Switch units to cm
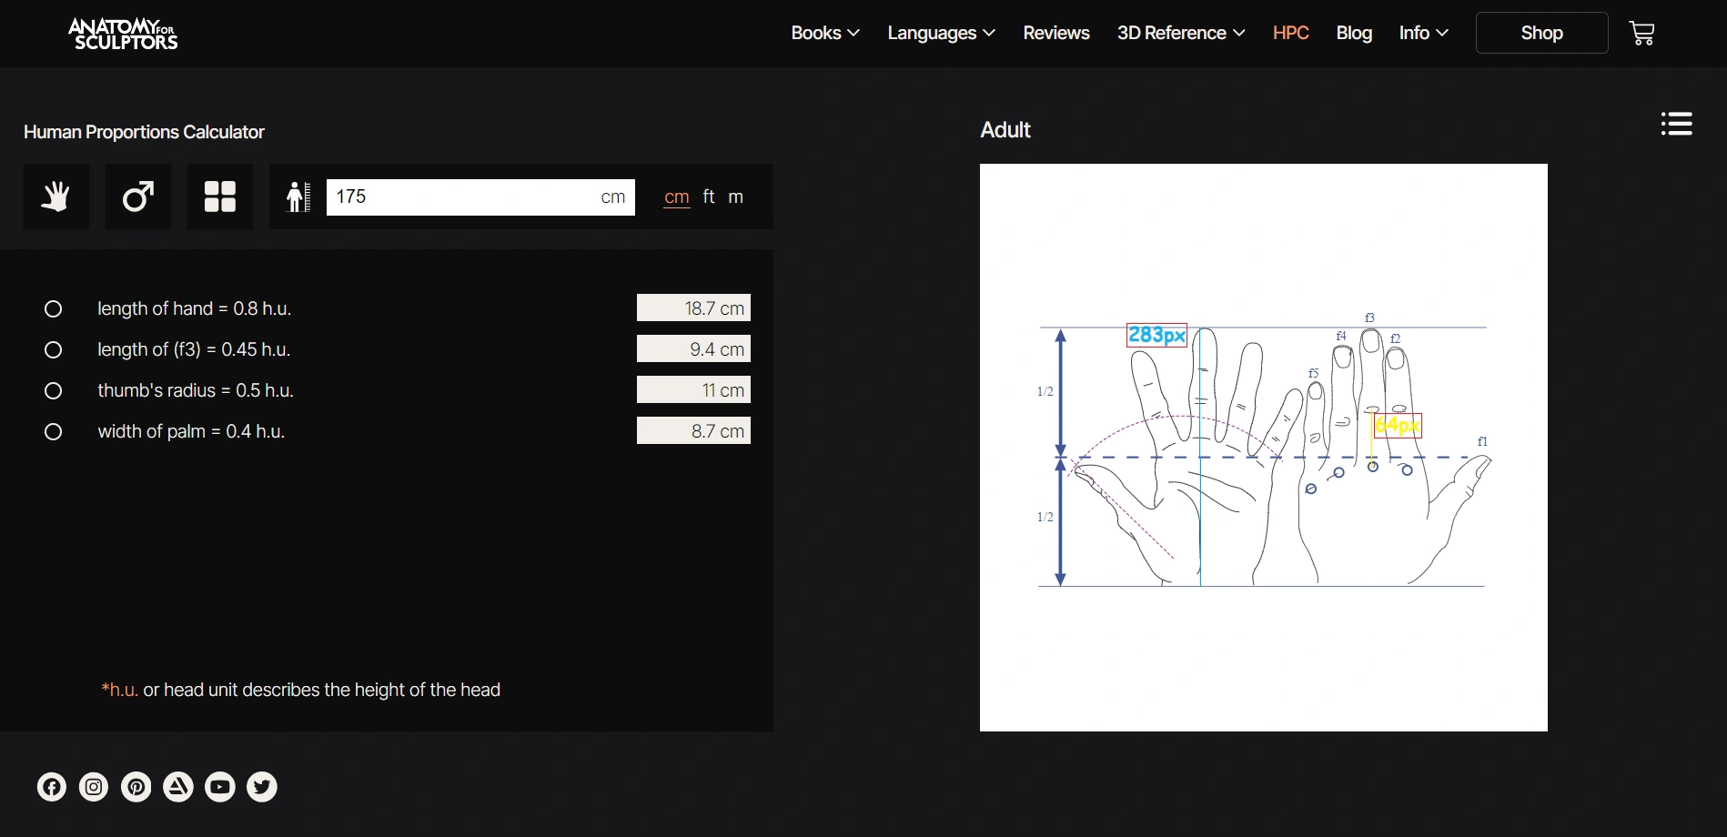Screen dimensions: 1727x837 point(677,197)
